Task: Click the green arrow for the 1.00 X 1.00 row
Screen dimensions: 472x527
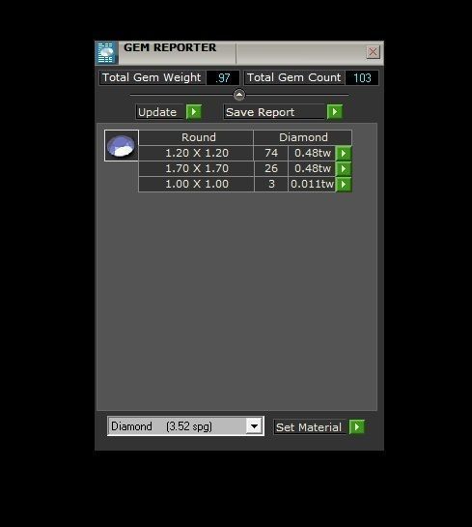Action: (x=344, y=184)
